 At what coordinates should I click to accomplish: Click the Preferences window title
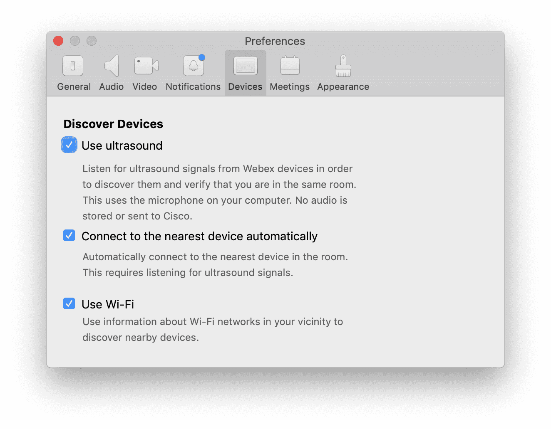pyautogui.click(x=275, y=41)
